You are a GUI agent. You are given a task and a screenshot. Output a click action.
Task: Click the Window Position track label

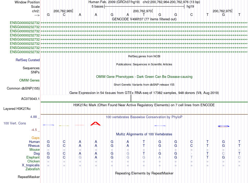tap(27, 2)
